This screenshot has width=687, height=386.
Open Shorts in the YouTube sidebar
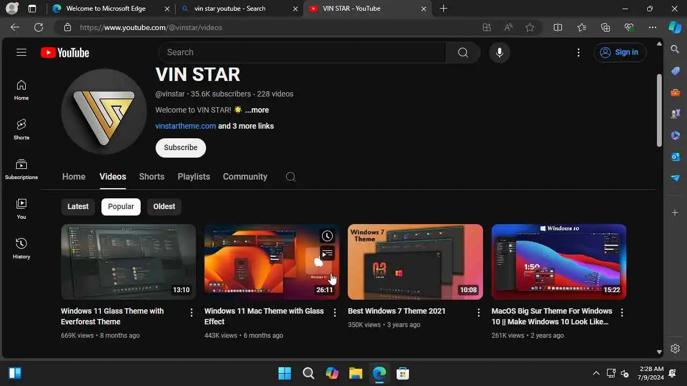point(21,130)
